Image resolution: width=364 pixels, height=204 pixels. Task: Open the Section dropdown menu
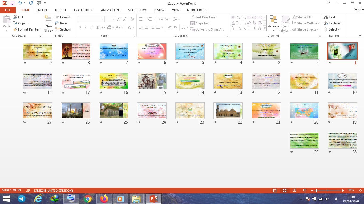tap(64, 29)
